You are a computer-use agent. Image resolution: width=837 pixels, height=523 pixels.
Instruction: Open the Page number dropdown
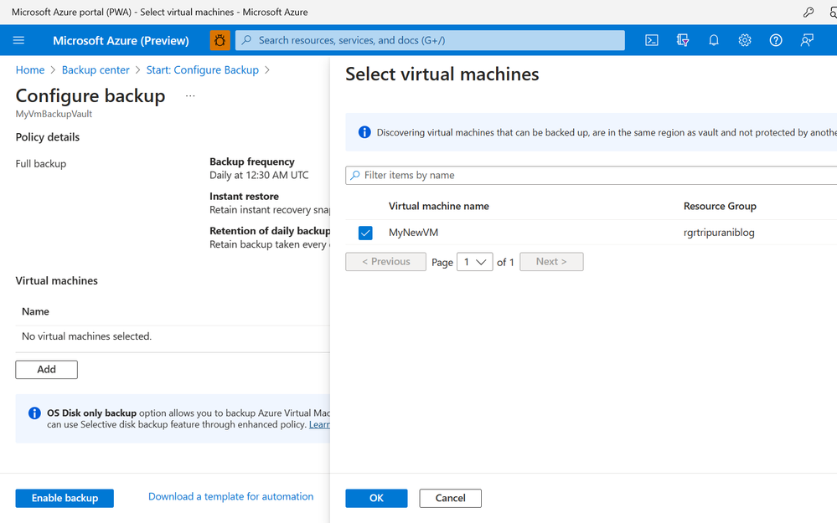coord(474,262)
